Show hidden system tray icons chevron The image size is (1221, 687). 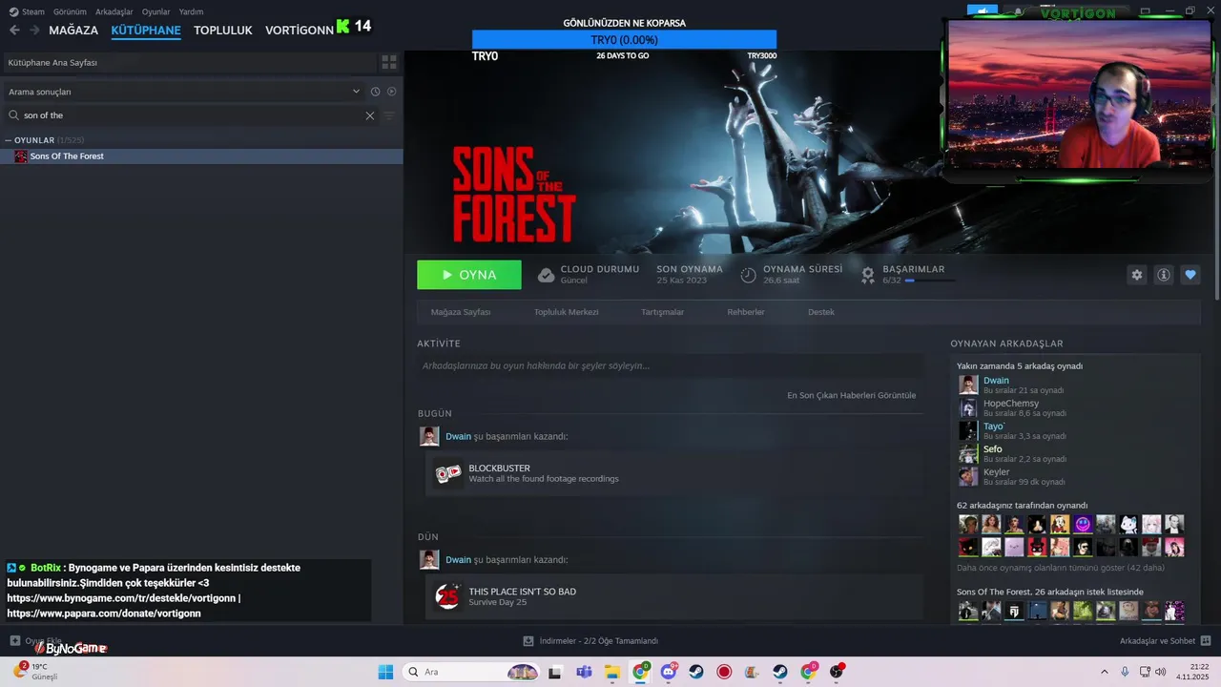coord(1105,672)
